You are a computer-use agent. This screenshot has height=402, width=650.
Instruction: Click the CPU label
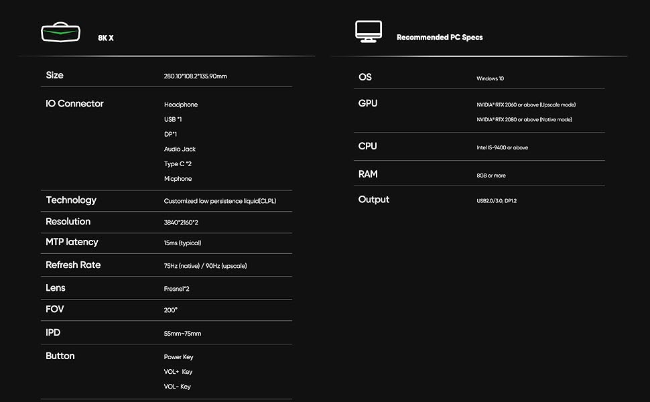pyautogui.click(x=368, y=146)
